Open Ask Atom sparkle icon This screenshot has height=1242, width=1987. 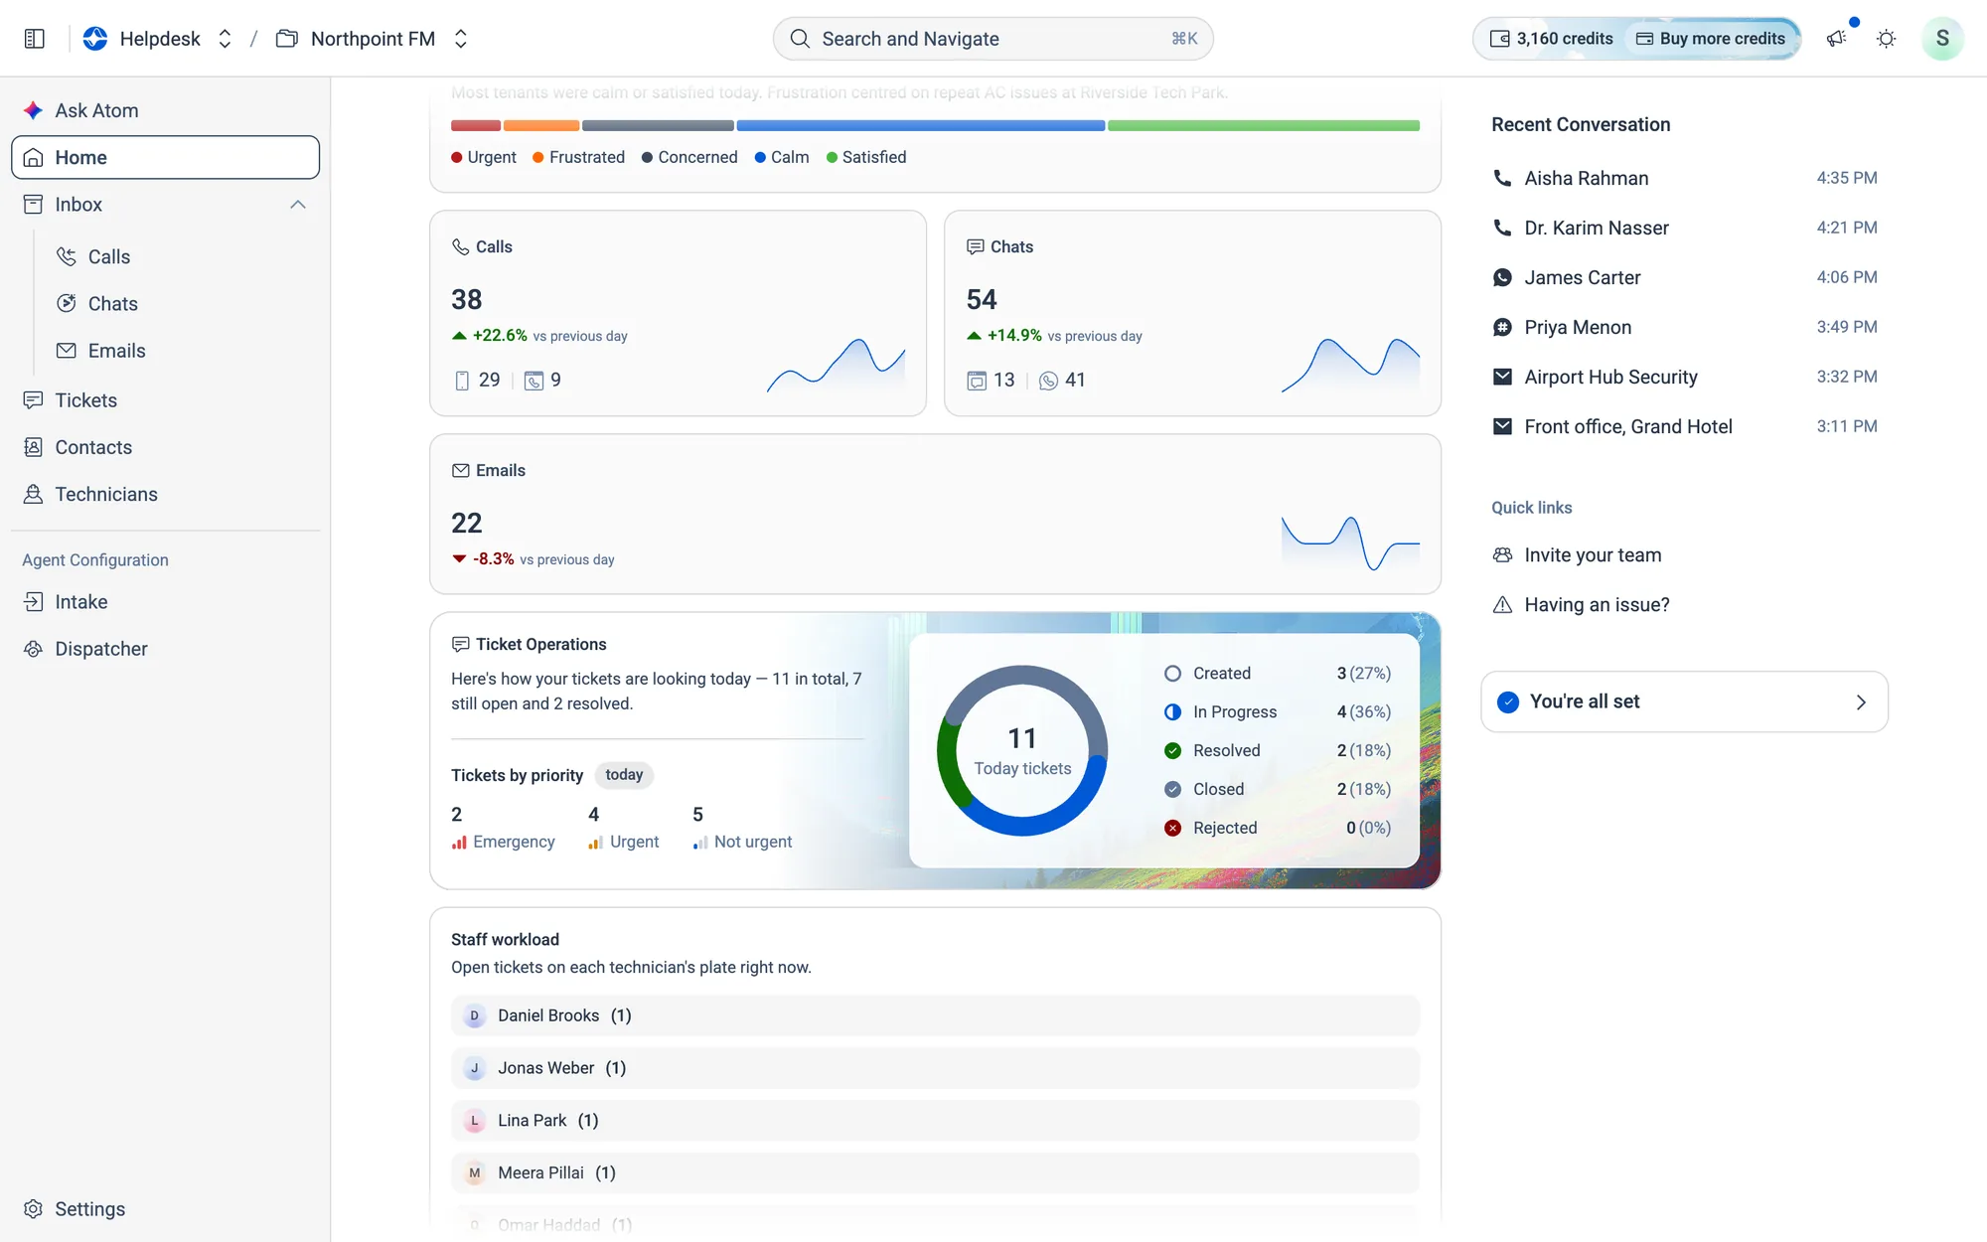click(x=33, y=110)
